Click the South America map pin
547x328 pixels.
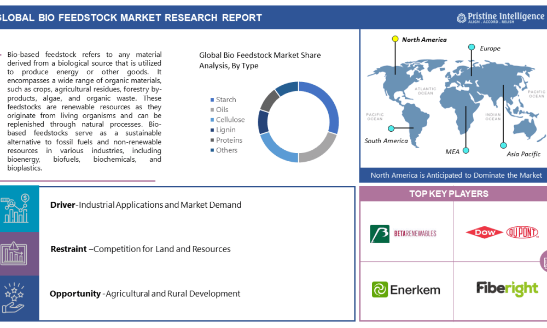click(391, 128)
